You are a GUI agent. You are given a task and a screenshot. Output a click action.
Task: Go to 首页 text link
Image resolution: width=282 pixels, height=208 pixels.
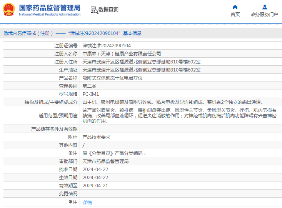tap(235, 14)
